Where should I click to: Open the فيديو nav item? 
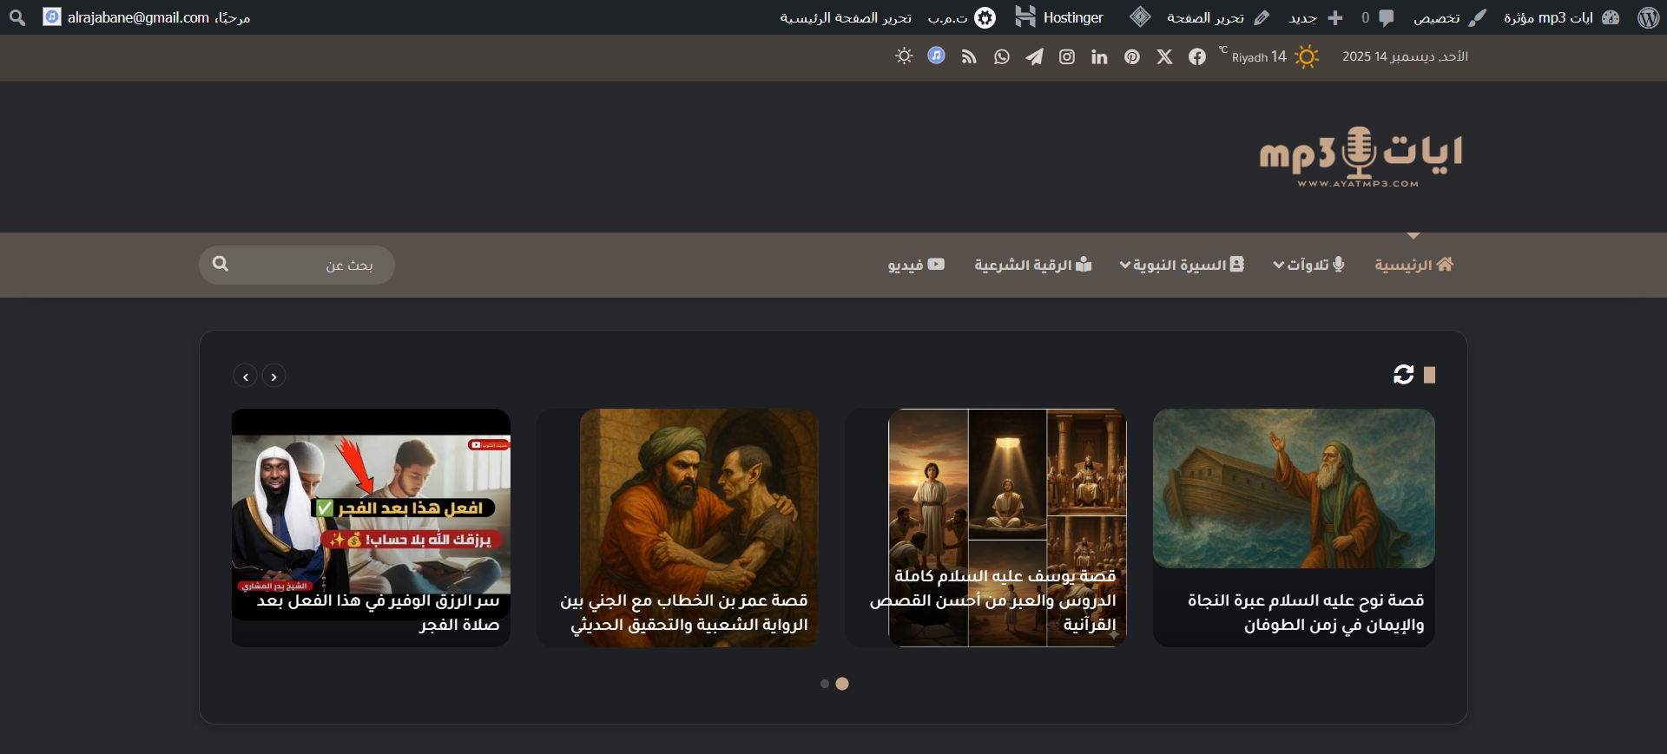pyautogui.click(x=916, y=265)
